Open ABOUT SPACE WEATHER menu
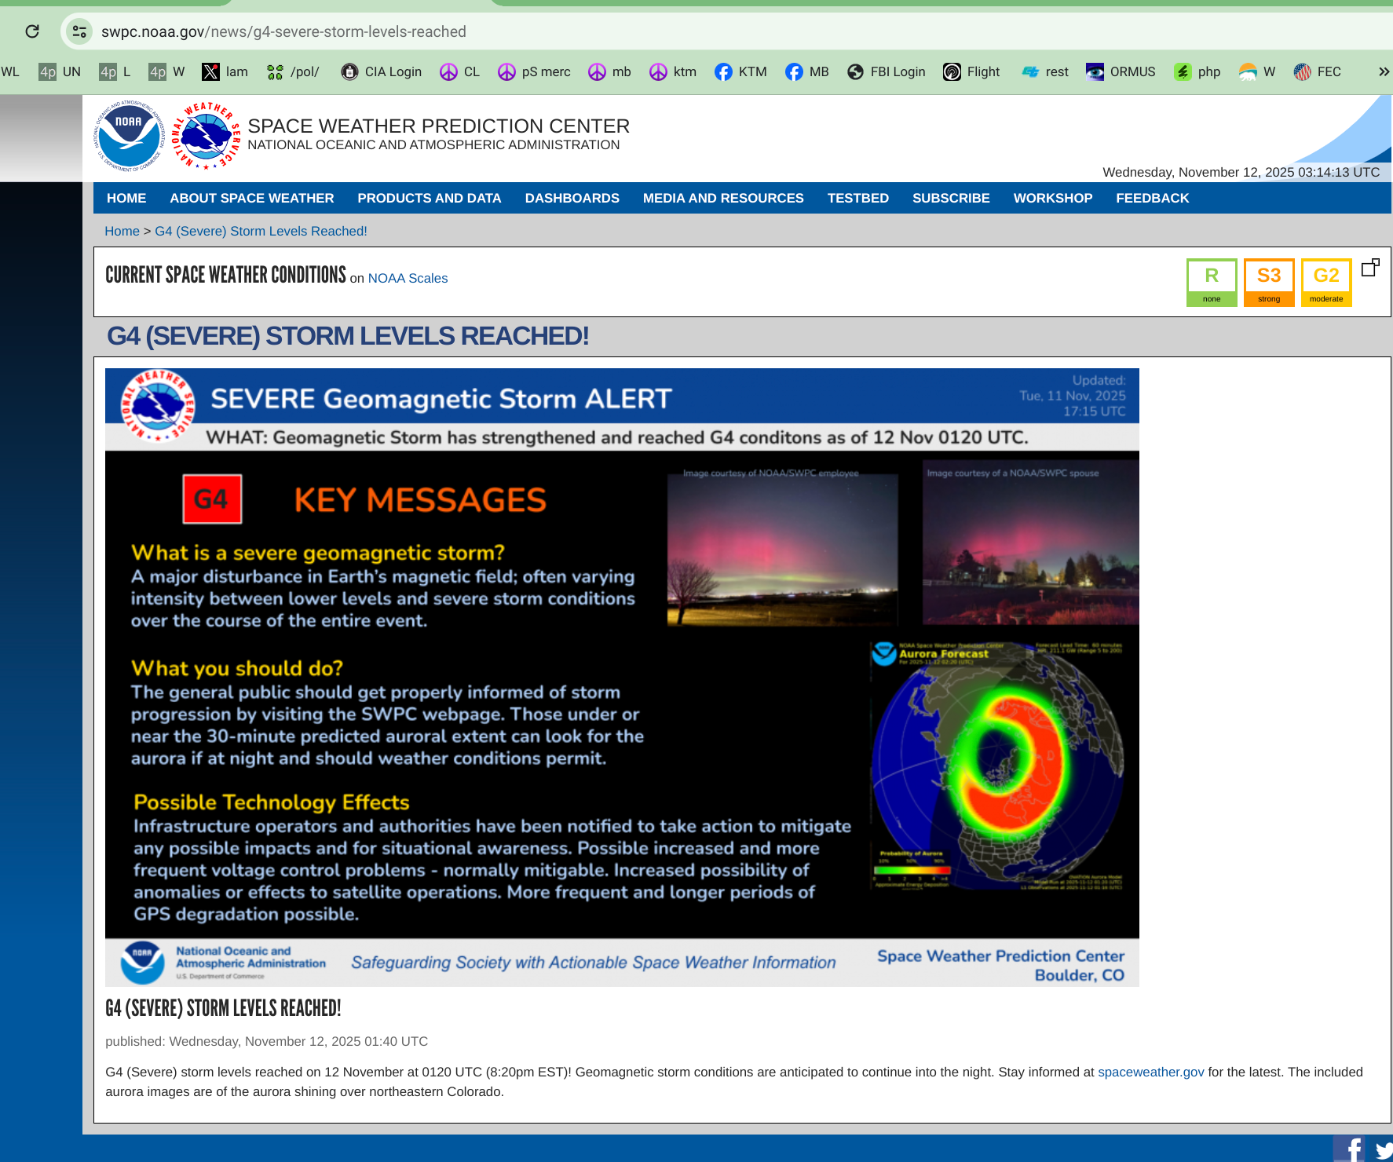The width and height of the screenshot is (1393, 1162). (x=252, y=199)
